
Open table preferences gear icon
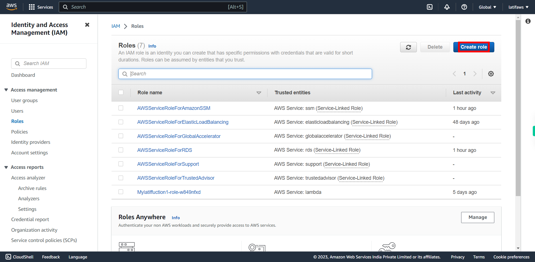coord(491,74)
